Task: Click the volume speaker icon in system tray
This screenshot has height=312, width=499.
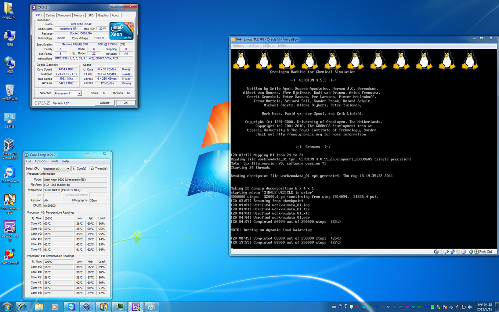Action: point(470,307)
